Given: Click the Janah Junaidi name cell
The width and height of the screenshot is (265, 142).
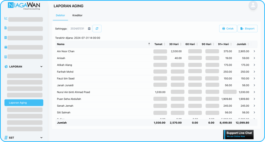Looking at the screenshot, I should (x=65, y=85).
